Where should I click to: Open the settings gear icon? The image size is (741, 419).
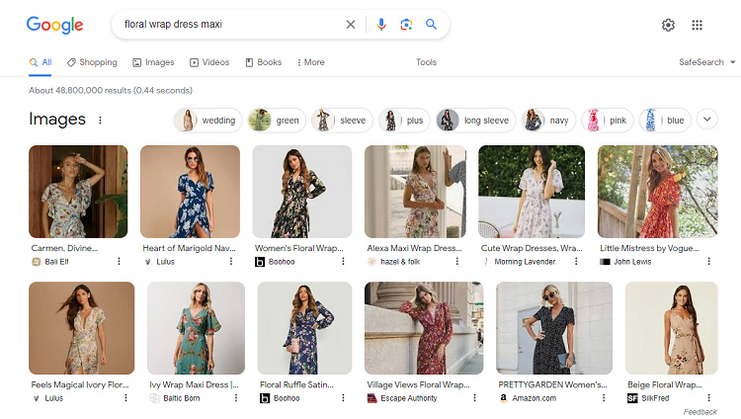(x=668, y=25)
